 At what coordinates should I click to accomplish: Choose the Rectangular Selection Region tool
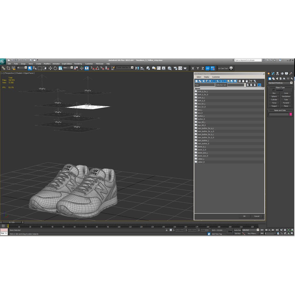40,68
